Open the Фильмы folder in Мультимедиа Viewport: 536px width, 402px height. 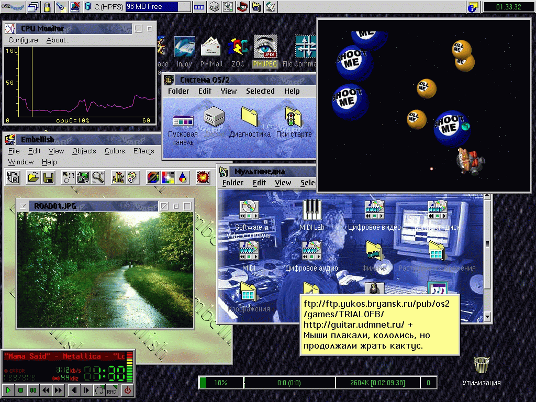(374, 256)
